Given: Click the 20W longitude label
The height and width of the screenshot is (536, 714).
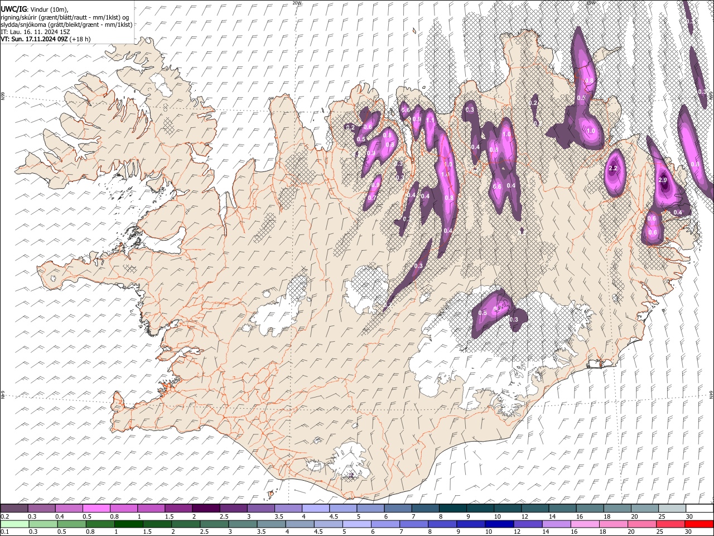Looking at the screenshot, I should point(297,3).
